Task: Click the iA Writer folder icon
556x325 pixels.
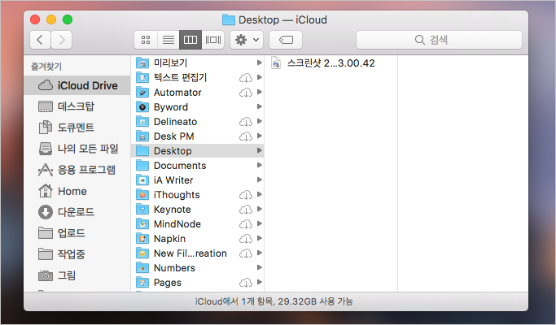Action: 142,180
